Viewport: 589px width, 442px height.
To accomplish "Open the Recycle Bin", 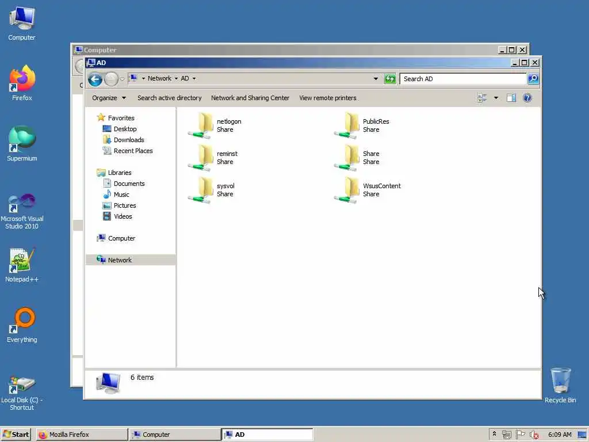I will [x=560, y=385].
